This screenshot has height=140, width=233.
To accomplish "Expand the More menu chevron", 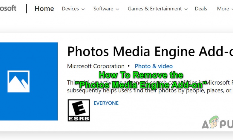I will [x=232, y=9].
